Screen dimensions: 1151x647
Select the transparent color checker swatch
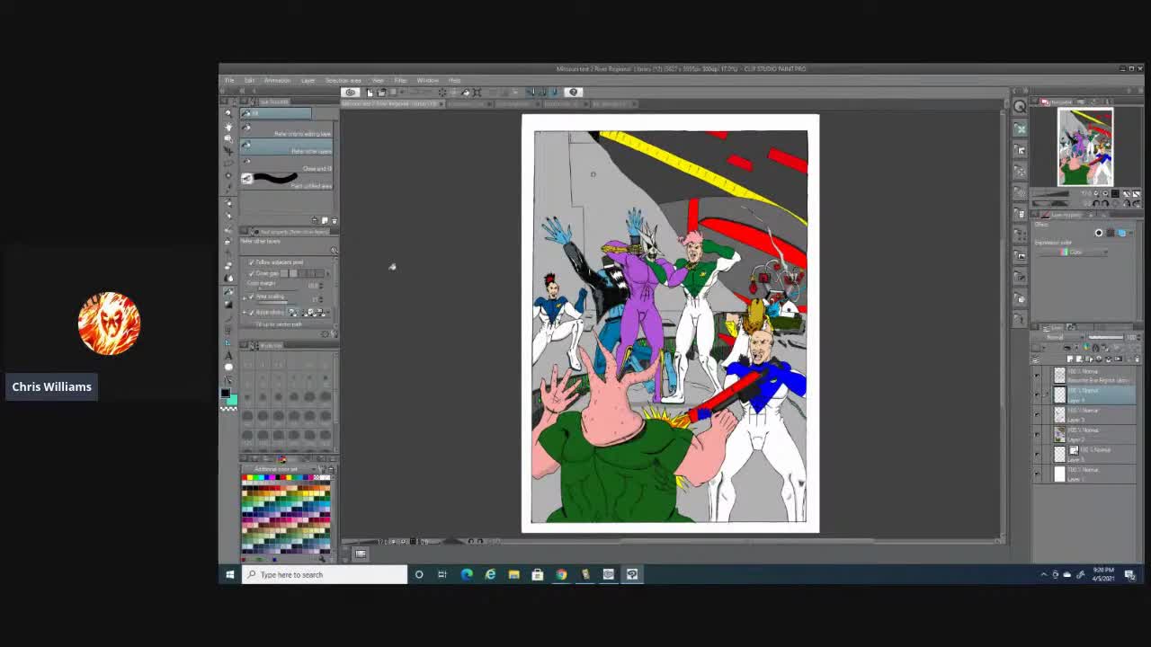(x=228, y=409)
